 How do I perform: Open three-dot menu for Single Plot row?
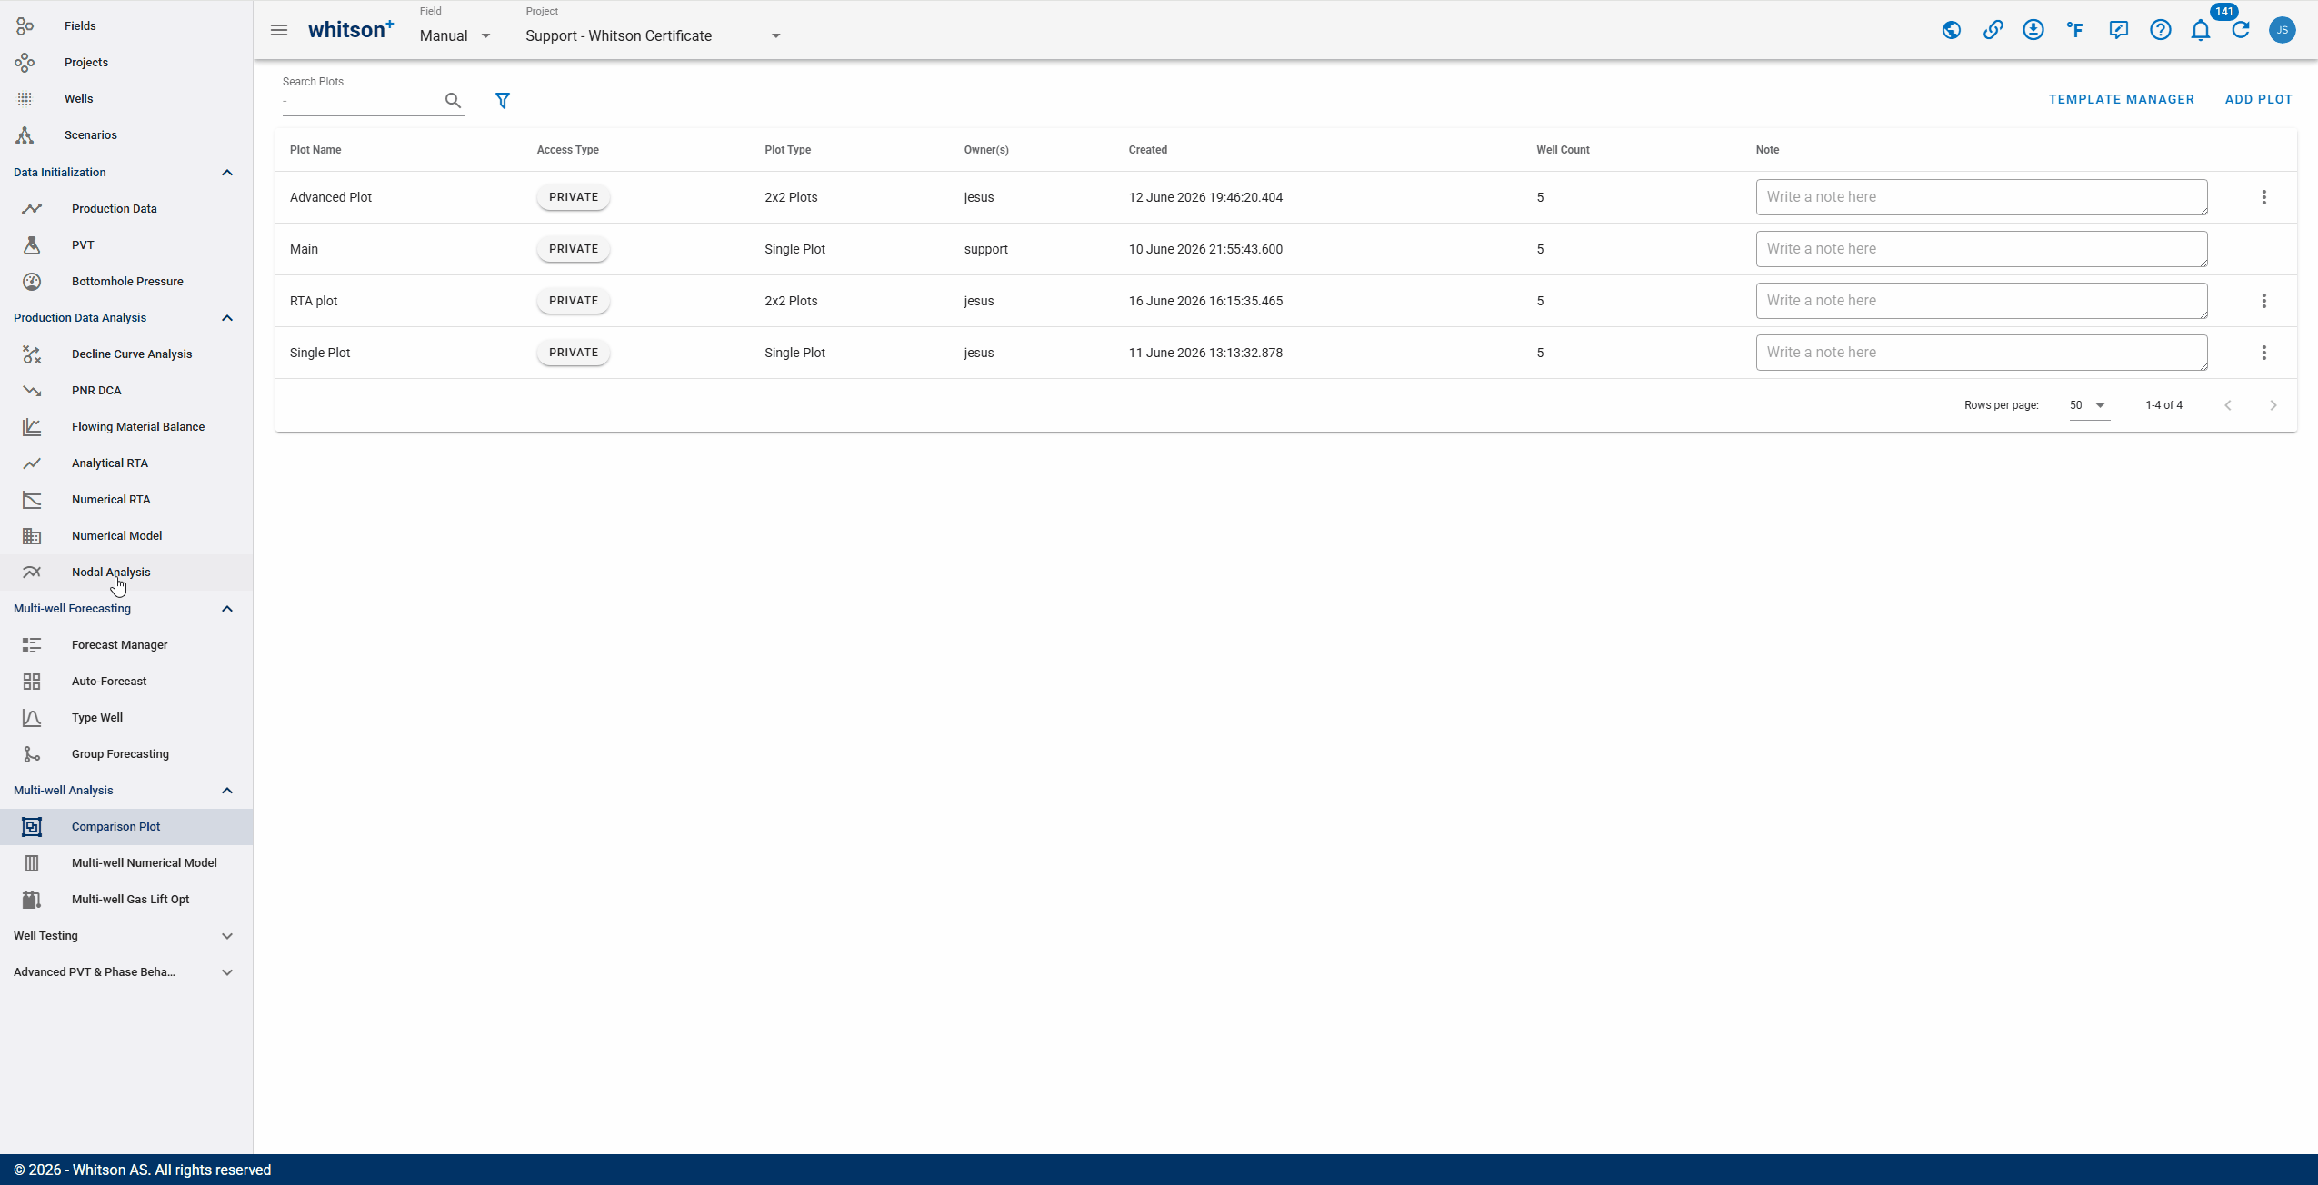coord(2264,353)
